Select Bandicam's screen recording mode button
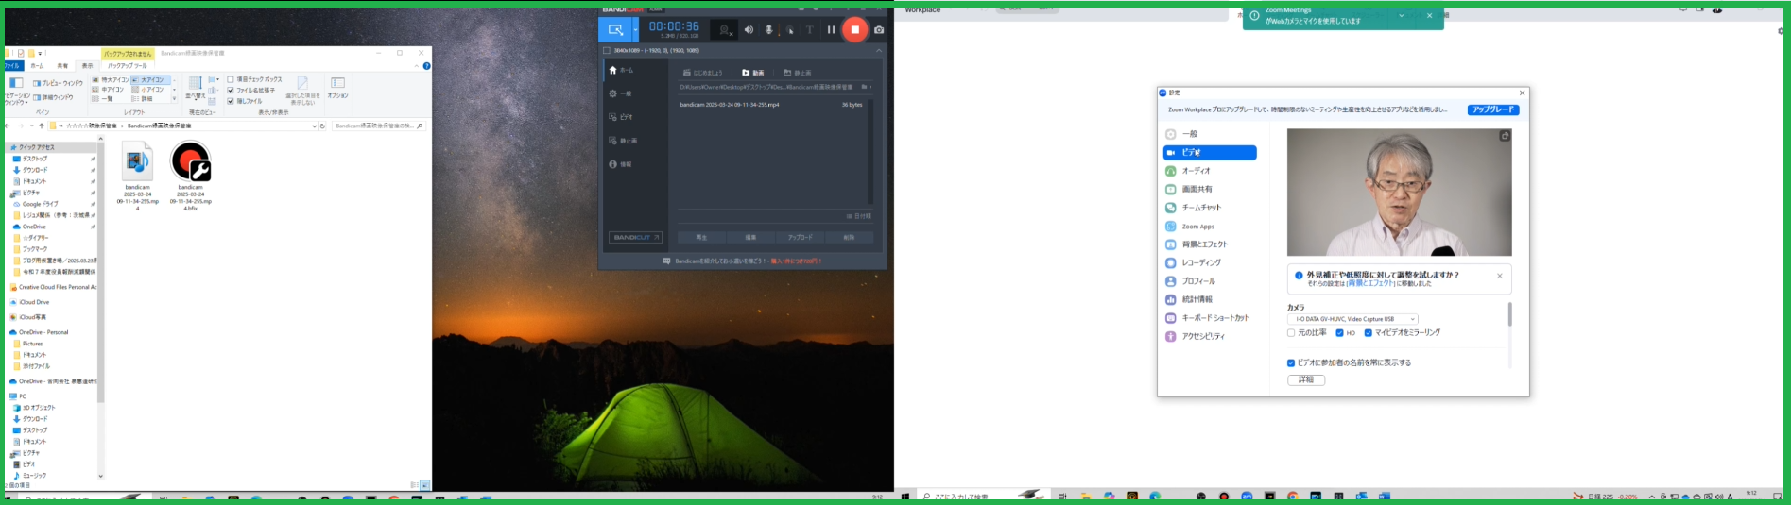Viewport: 1791px width, 505px height. pos(615,29)
